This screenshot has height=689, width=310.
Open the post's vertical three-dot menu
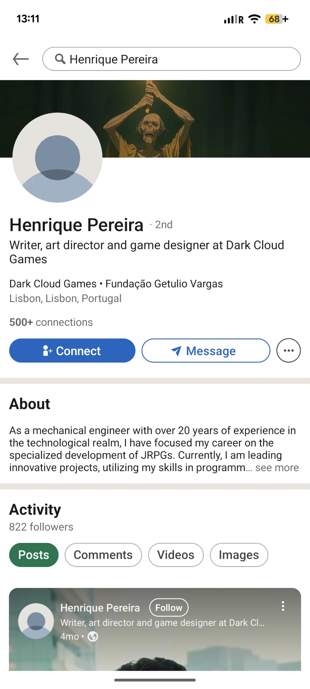(x=283, y=606)
